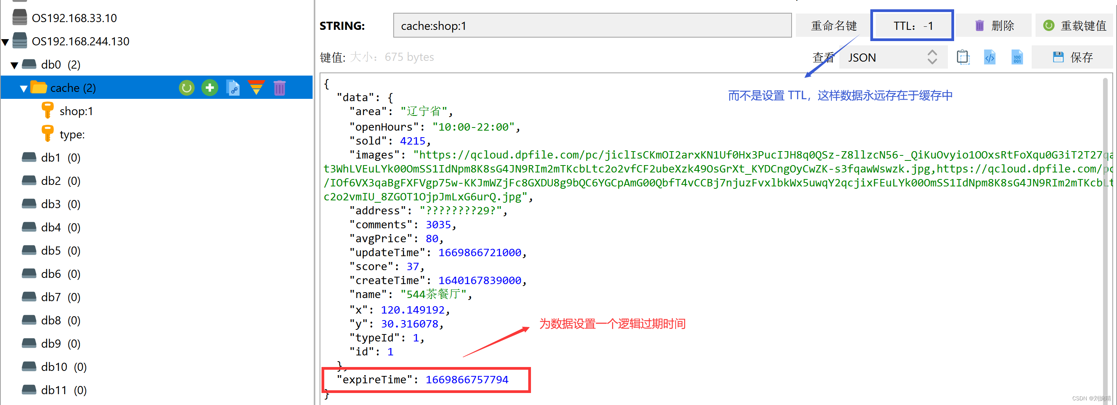
Task: Click the "updateTime" value 1669866721000
Action: pyautogui.click(x=480, y=252)
